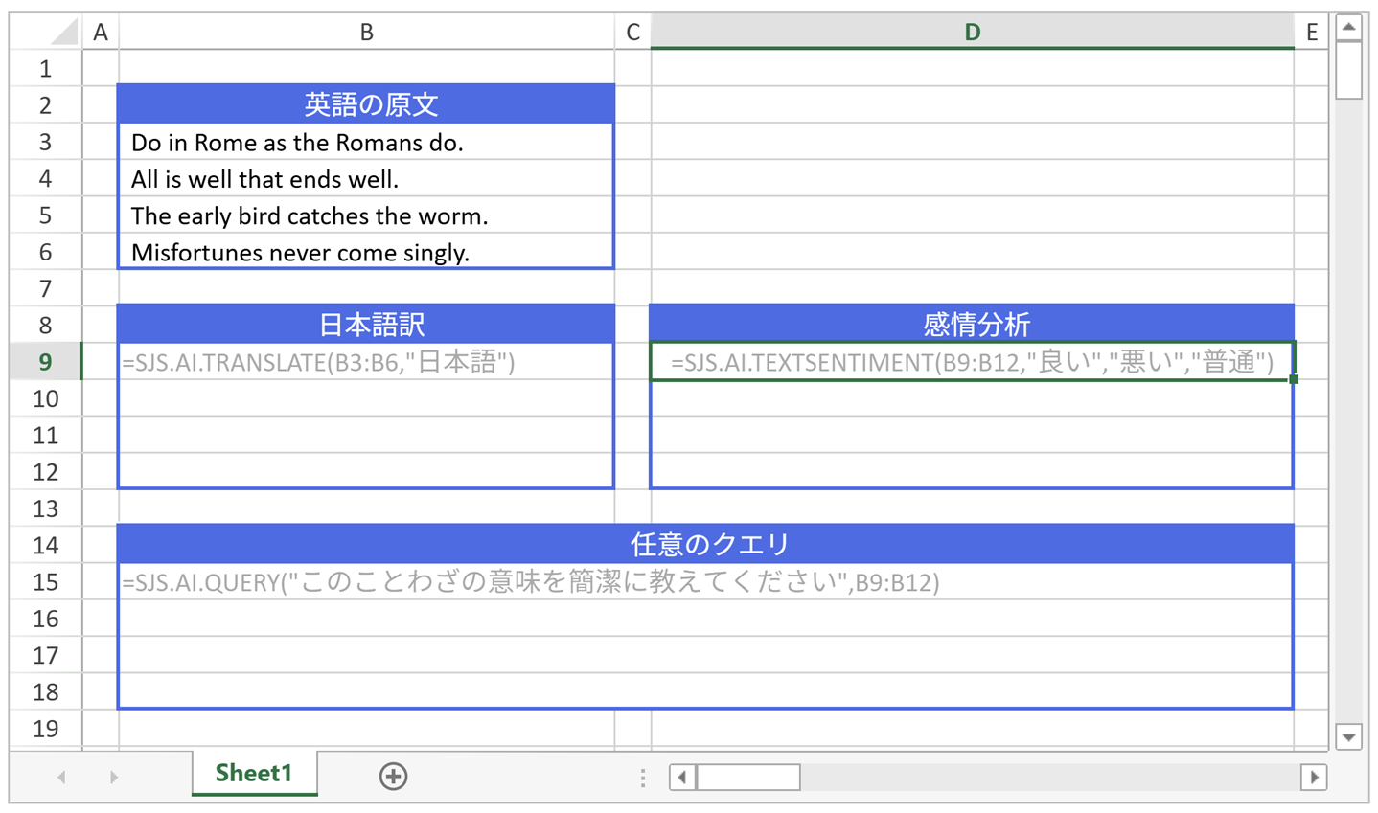Select the 任意のクエリ header cell
Viewport: 1378px width, 813px height.
click(705, 545)
